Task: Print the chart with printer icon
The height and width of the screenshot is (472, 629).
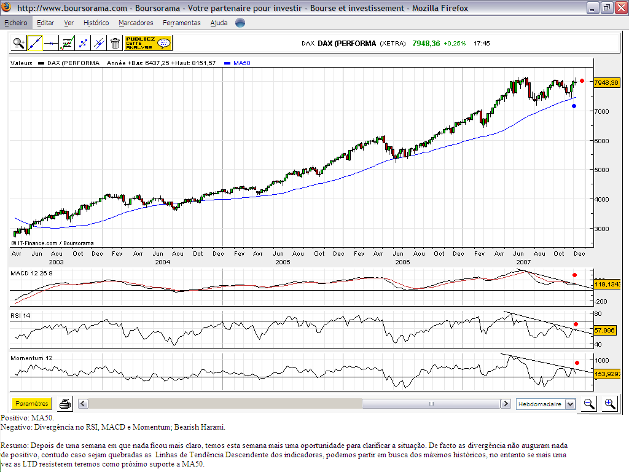Action: pos(65,404)
